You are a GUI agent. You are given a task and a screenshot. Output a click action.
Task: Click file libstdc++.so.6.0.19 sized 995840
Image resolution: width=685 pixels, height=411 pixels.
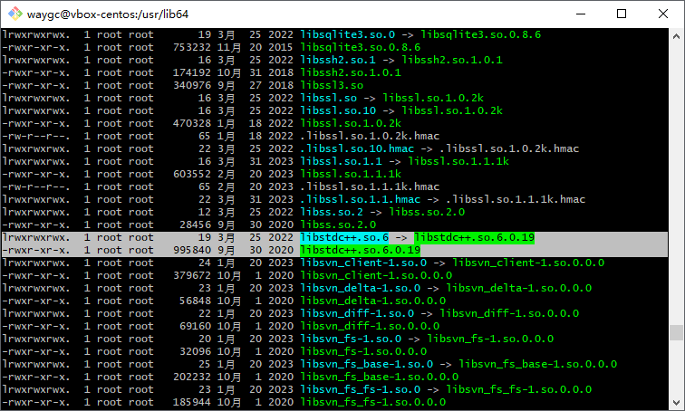[361, 250]
